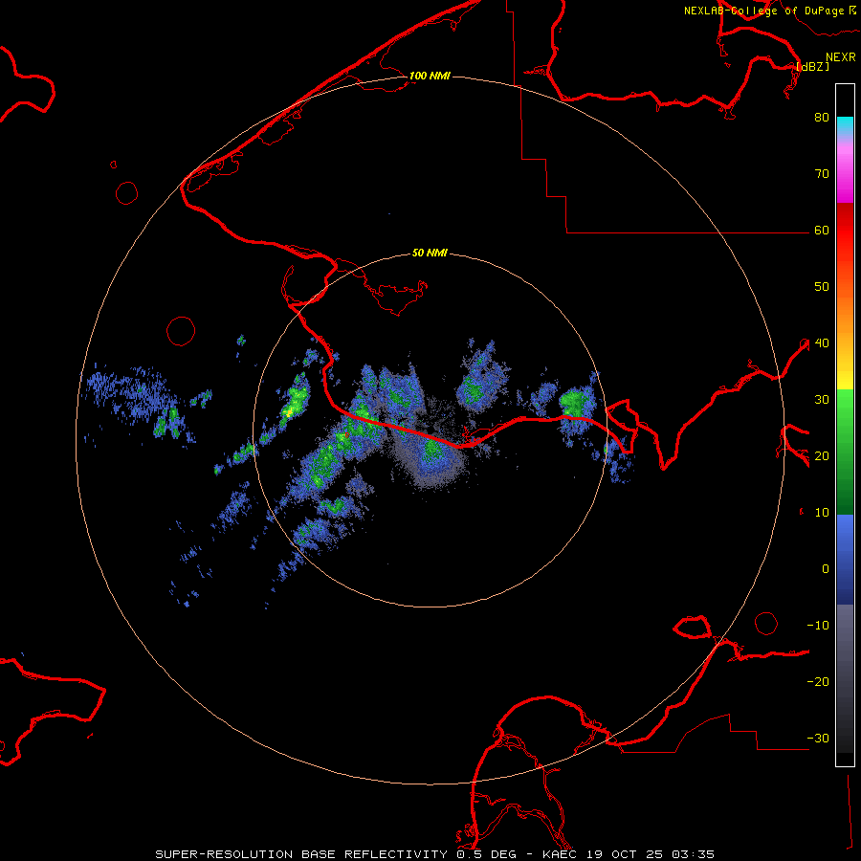Viewport: 861px width, 861px height.
Task: Click the 60 value on the dBZ scale
Action: coord(822,230)
